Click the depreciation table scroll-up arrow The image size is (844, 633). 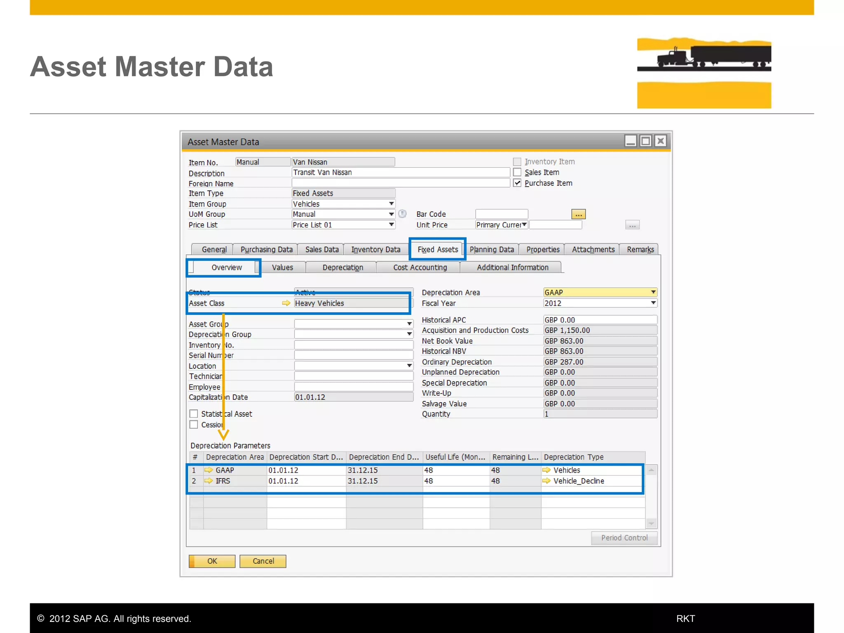[x=651, y=470]
